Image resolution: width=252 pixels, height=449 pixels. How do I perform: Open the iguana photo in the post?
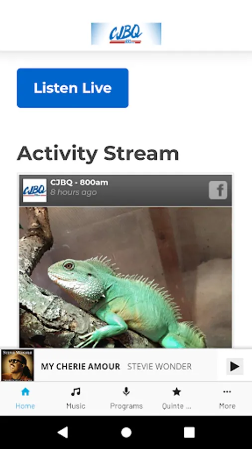click(x=126, y=277)
